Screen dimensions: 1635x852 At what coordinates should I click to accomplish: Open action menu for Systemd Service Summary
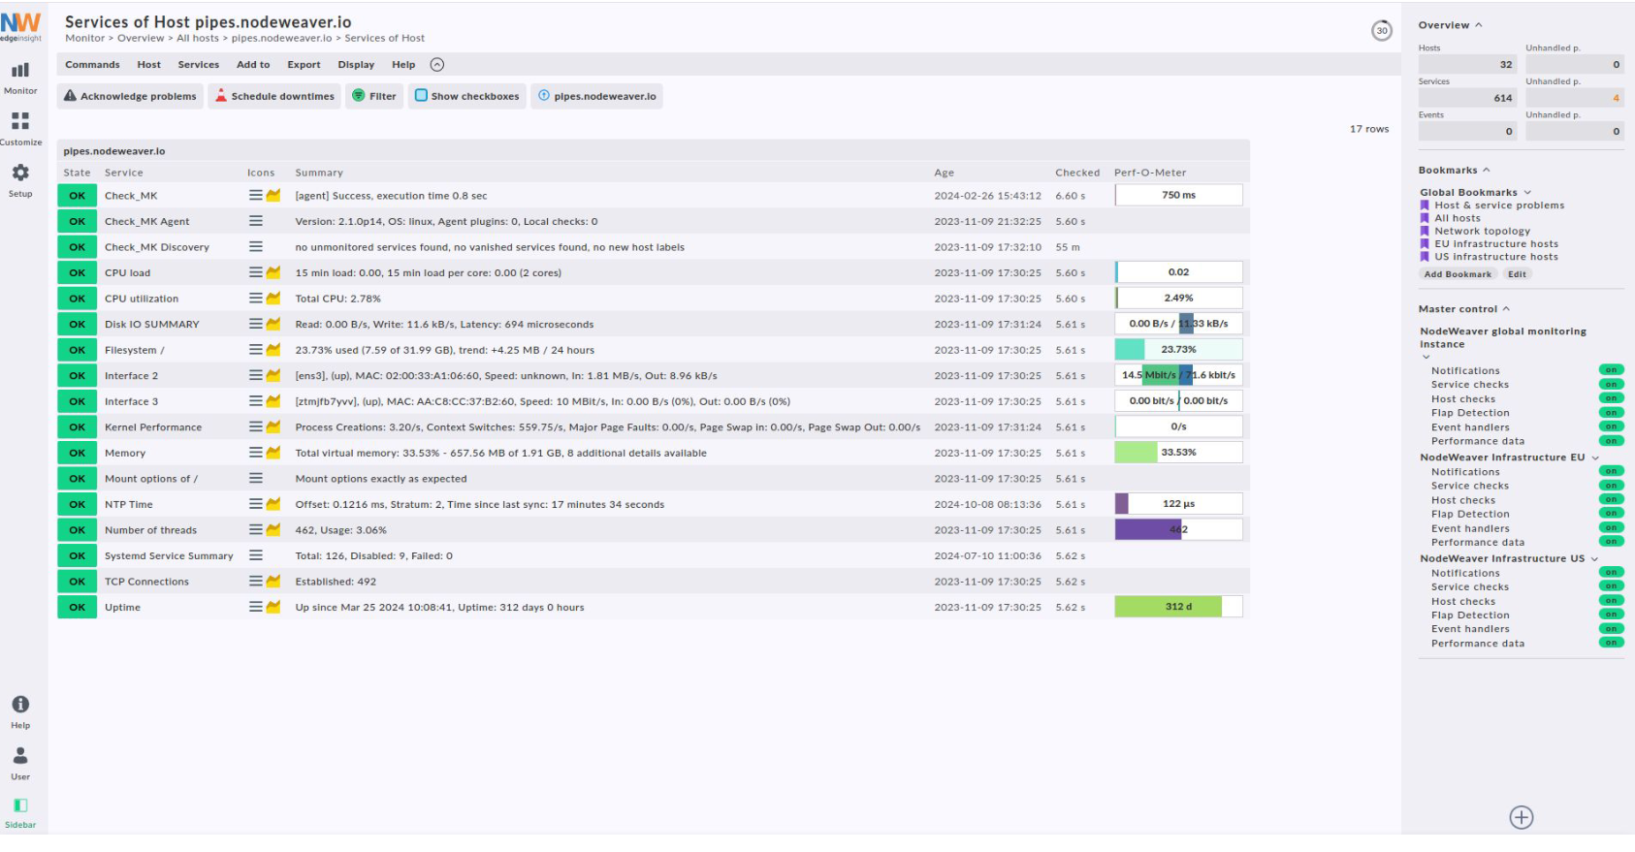coord(256,555)
